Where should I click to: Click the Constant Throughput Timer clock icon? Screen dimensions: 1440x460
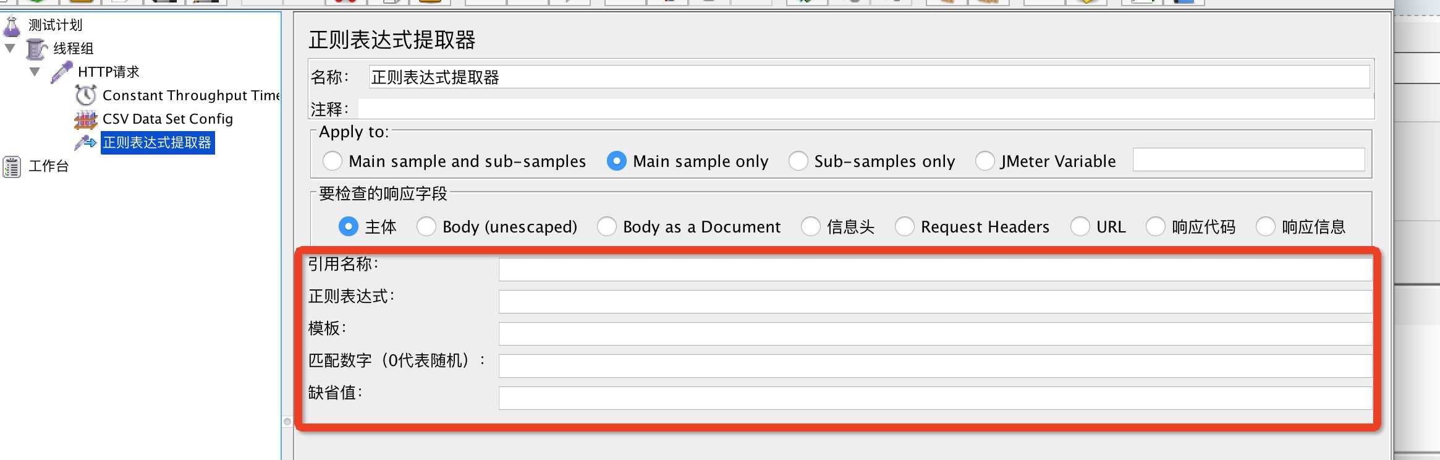pos(86,95)
